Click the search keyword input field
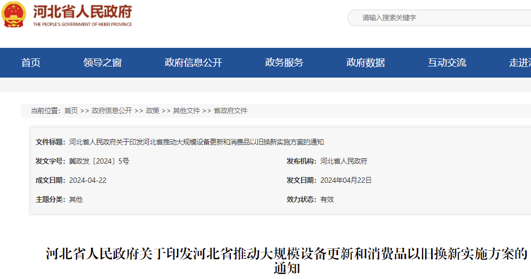 tap(441, 18)
